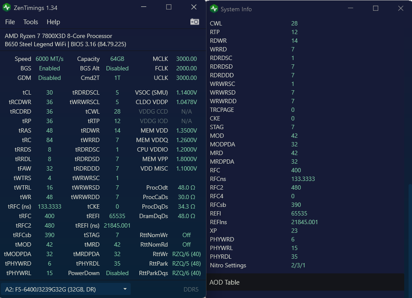Viewport: 412px width, 298px height.
Task: Click the CWL value 28 in System Info
Action: pyautogui.click(x=294, y=23)
